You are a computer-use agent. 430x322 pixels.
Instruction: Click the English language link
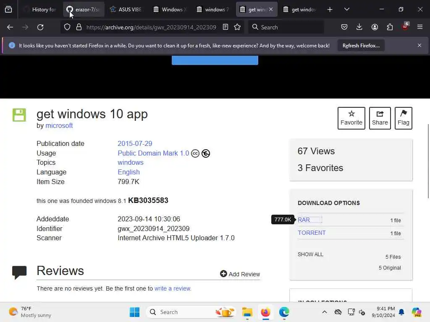click(128, 172)
